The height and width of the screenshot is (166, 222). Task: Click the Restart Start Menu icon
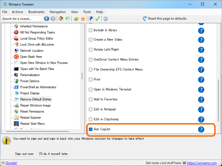[x=16, y=124]
